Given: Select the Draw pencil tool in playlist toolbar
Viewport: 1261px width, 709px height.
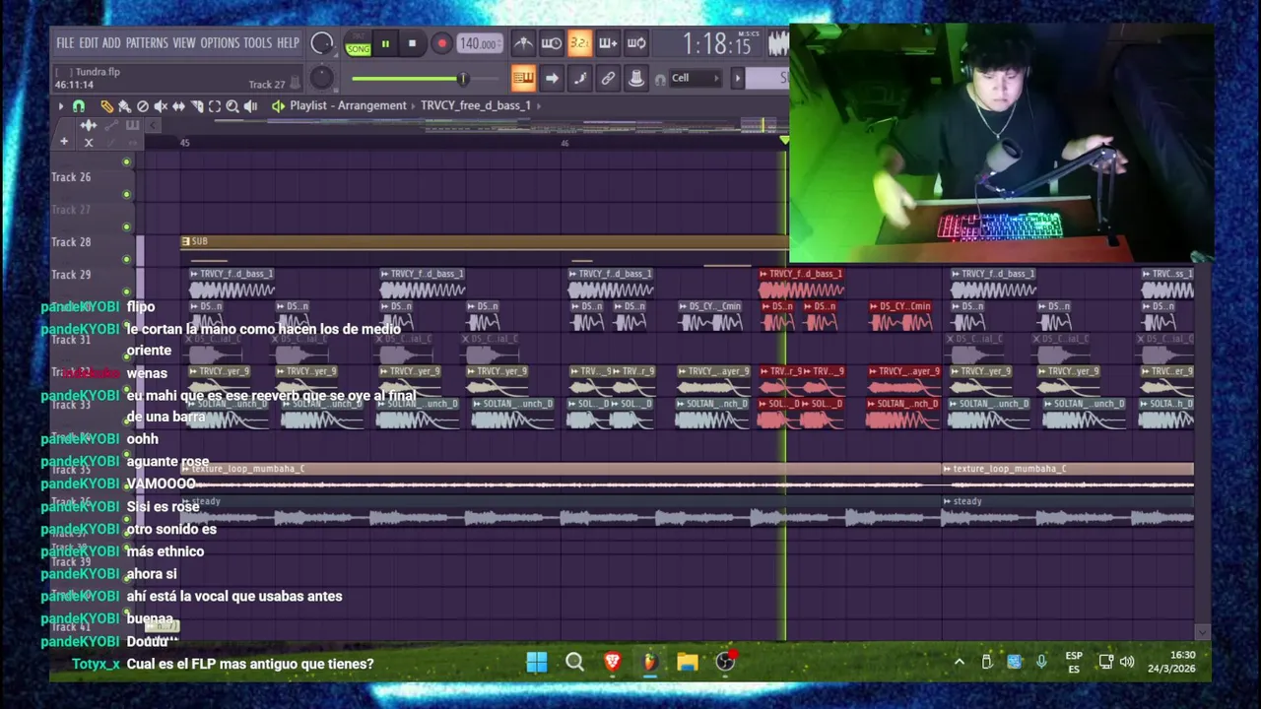Looking at the screenshot, I should point(106,106).
